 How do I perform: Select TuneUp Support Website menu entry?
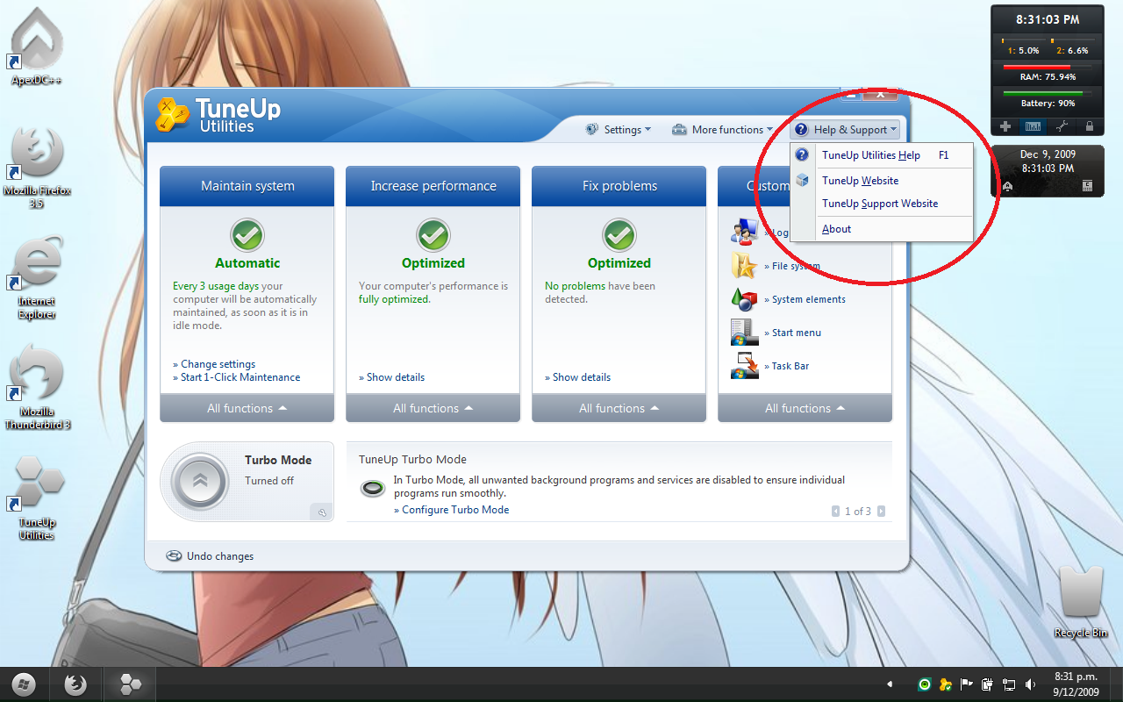pos(882,204)
